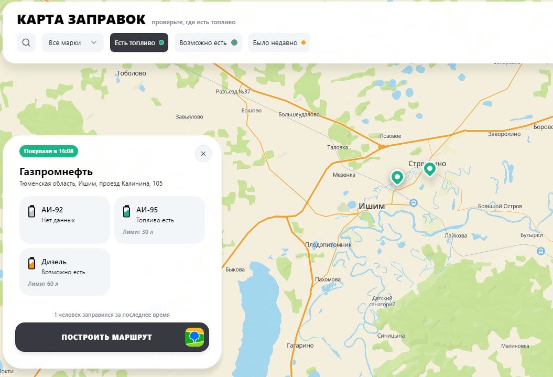Click the 'Синицына' map label
This screenshot has height=377, width=553.
point(391,336)
